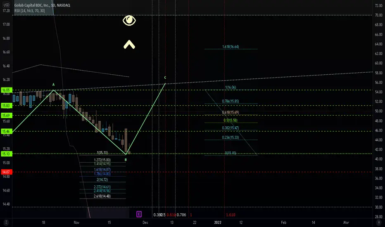Click the 2022 year label on the time axis
385x227 pixels.
218,222
